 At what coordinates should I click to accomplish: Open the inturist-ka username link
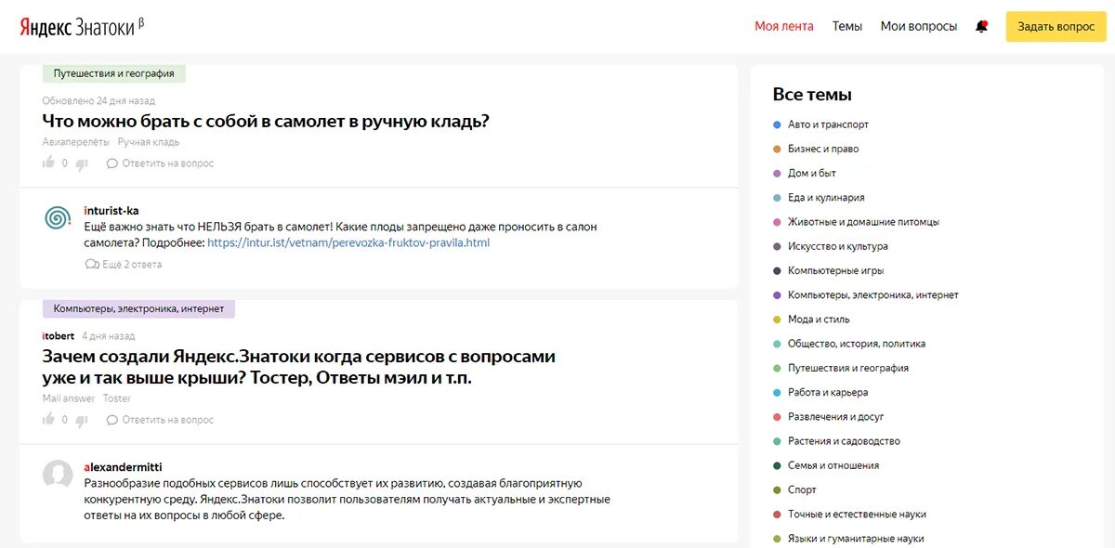tap(111, 211)
